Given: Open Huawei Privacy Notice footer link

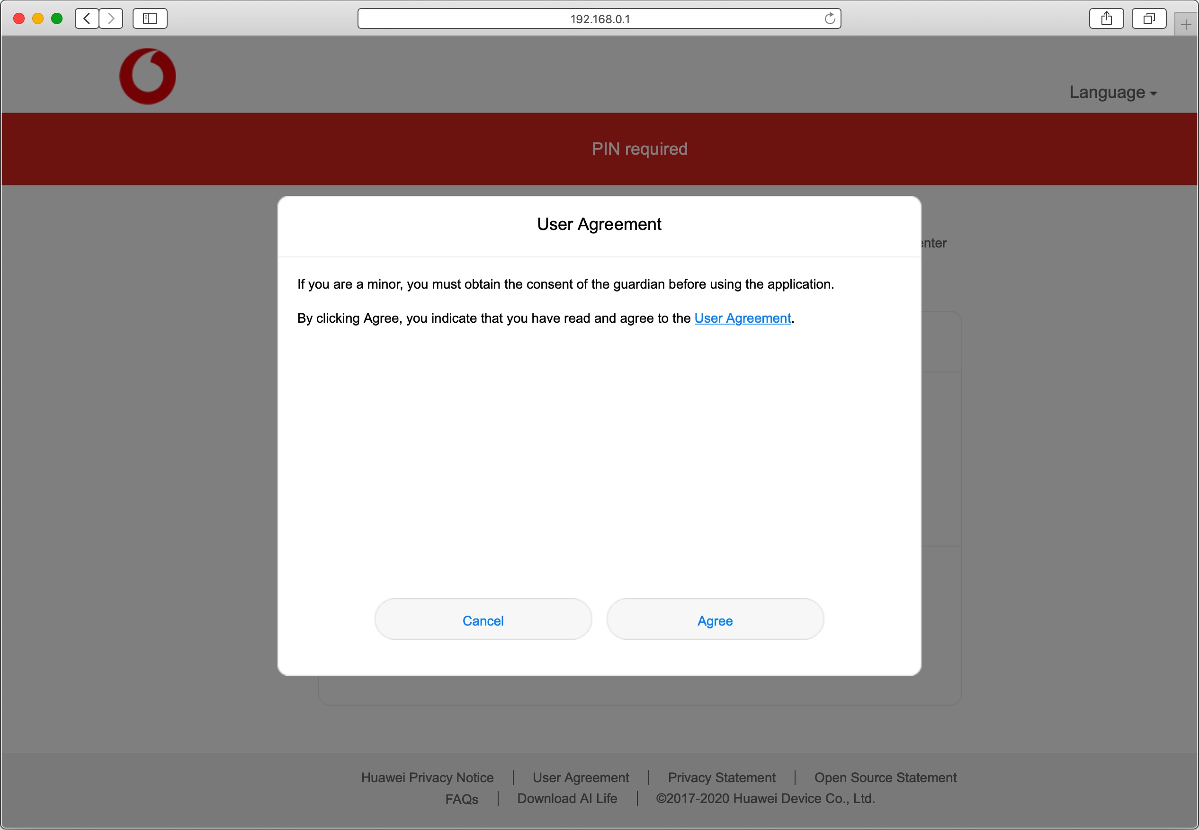Looking at the screenshot, I should click(427, 777).
